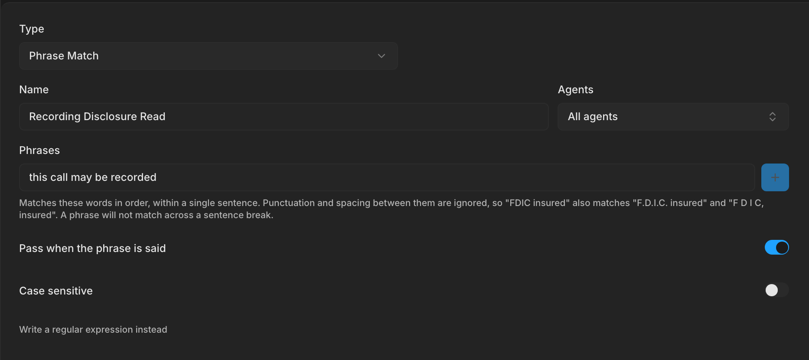Click 'Write a regular expression instead' link
Image resolution: width=809 pixels, height=360 pixels.
click(93, 330)
